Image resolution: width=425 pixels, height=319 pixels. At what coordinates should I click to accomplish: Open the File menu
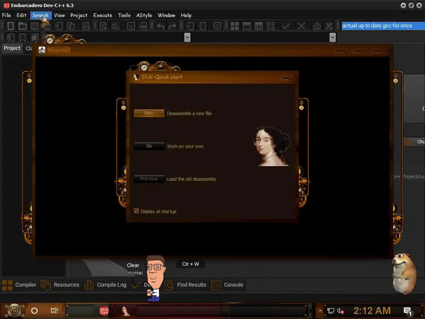(7, 15)
